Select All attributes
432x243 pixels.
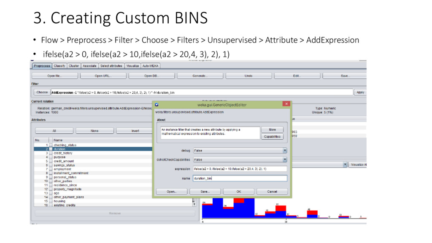pos(54,131)
